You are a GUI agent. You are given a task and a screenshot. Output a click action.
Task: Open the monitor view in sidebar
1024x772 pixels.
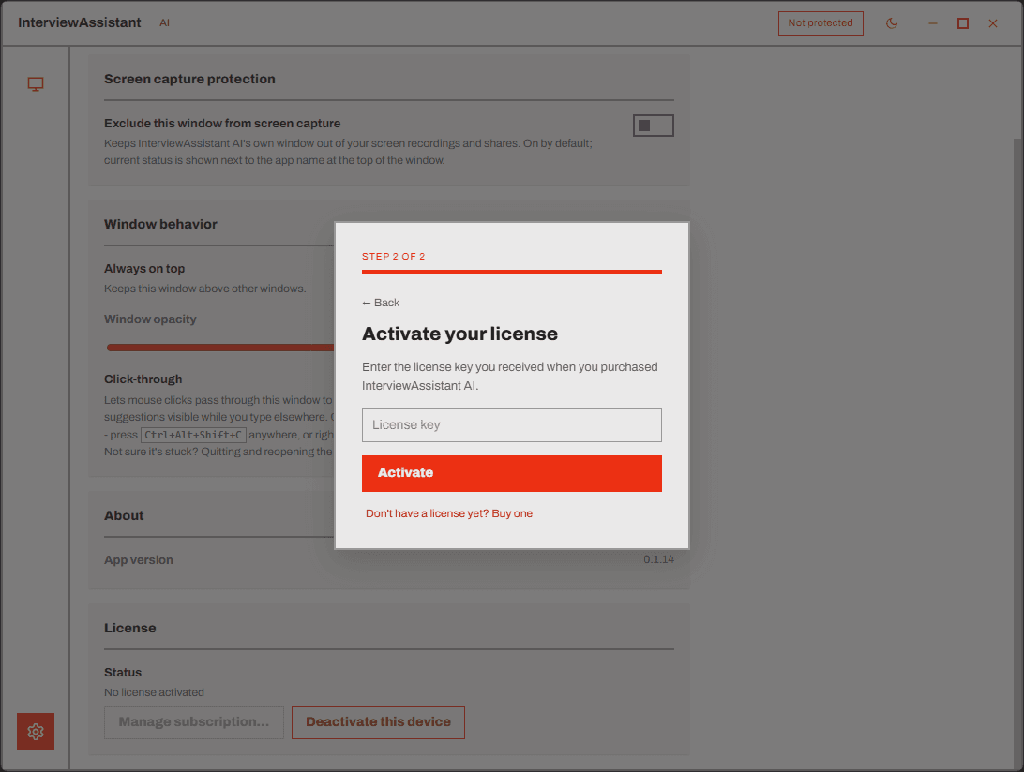pos(36,84)
